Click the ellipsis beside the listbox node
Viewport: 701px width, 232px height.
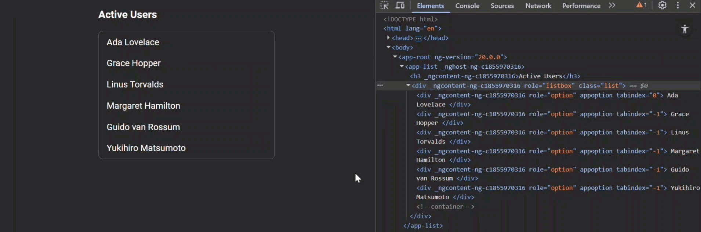point(380,86)
